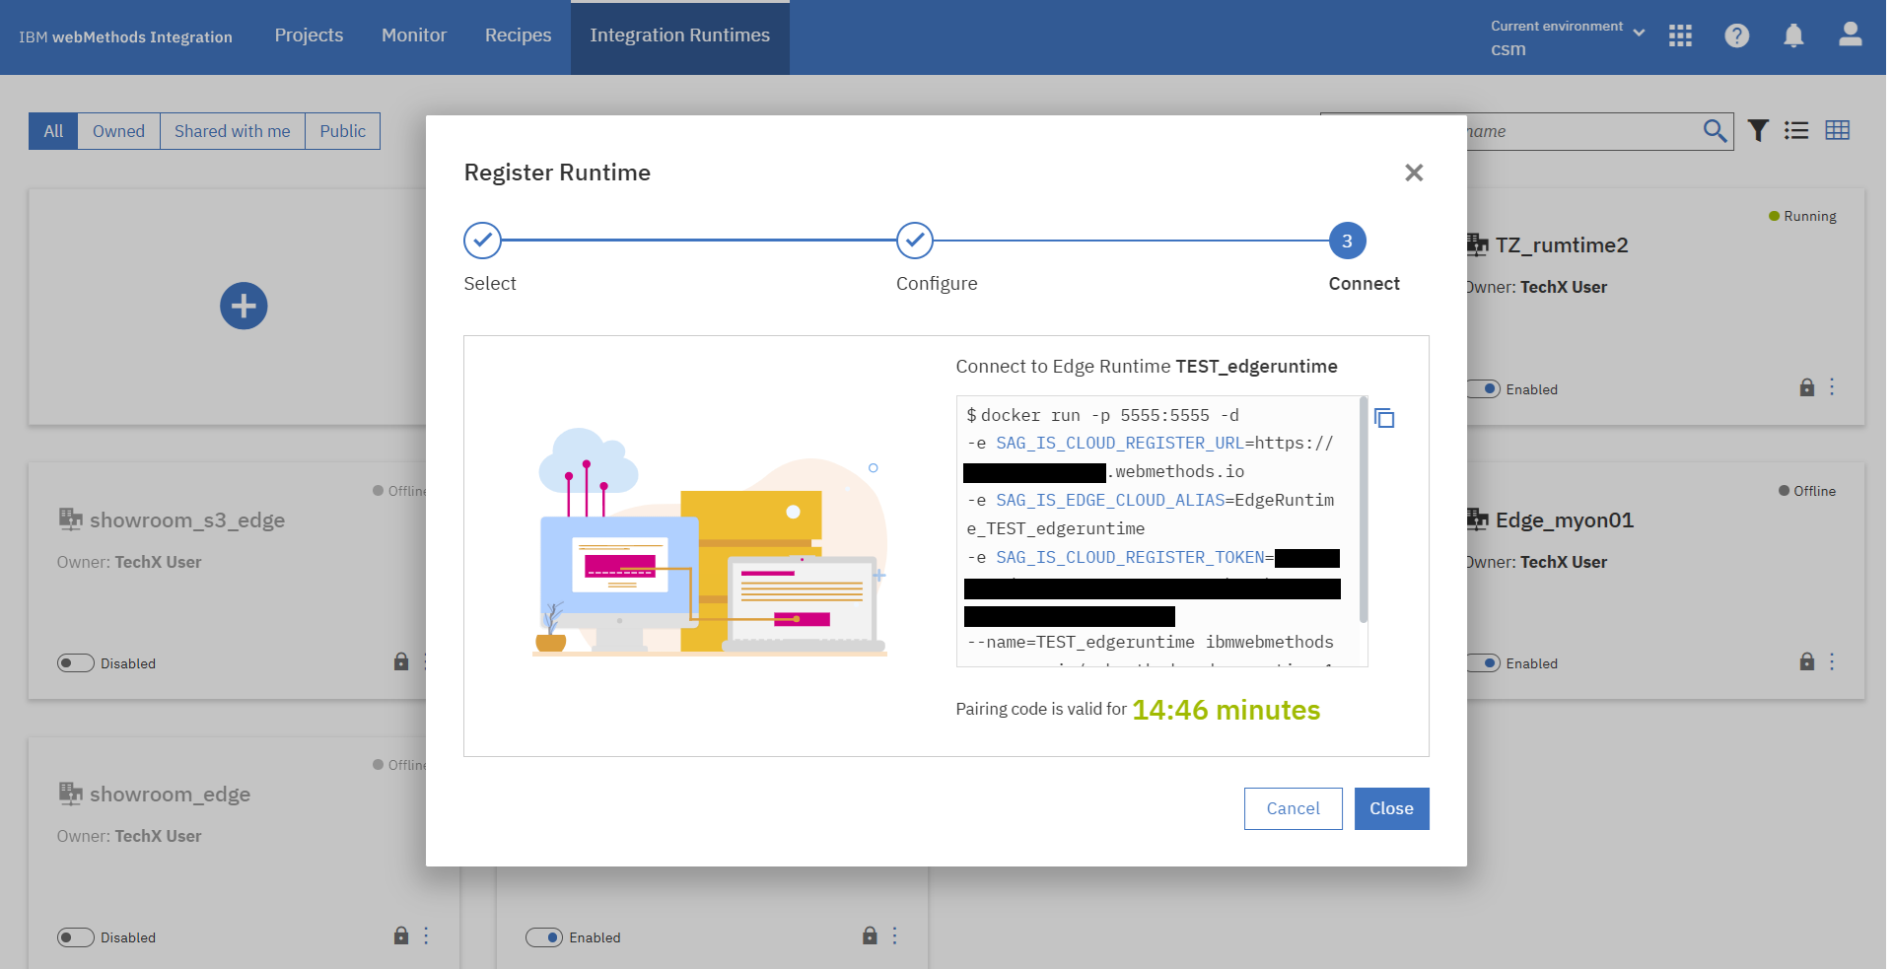The image size is (1892, 969).
Task: Enable the showroom_s3_edge runtime toggle
Action: click(76, 663)
